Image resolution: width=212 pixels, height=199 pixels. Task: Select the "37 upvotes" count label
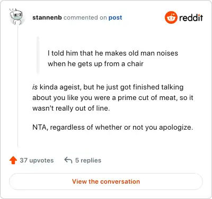37,160
